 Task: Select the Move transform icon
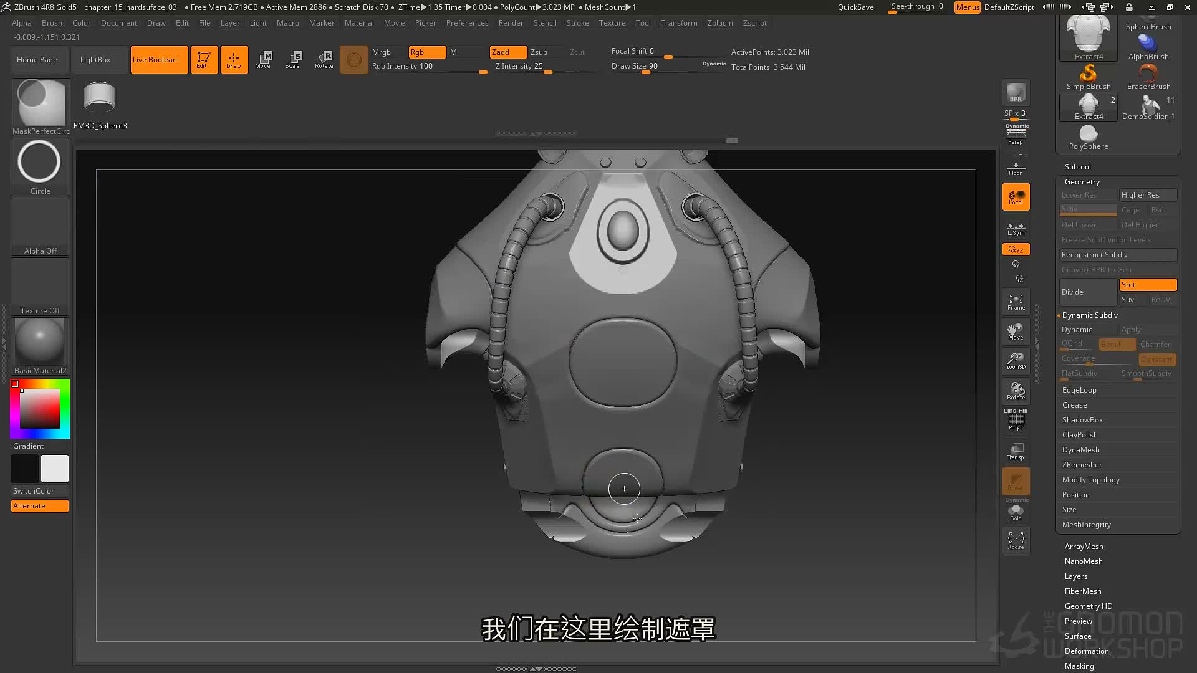[x=263, y=60]
